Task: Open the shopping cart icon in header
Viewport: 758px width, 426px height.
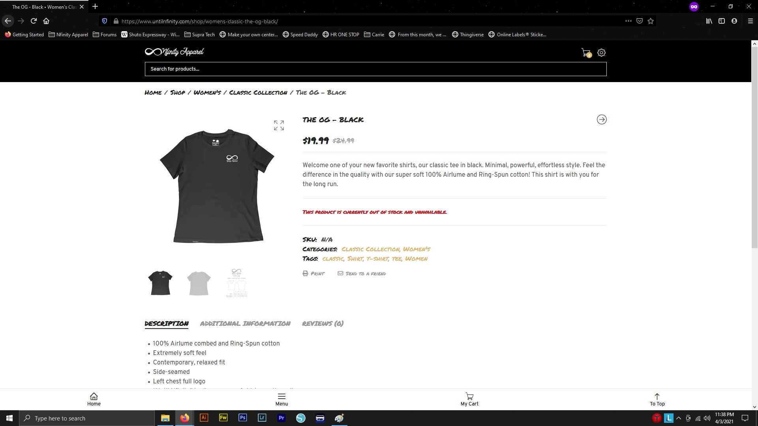Action: coord(586,53)
